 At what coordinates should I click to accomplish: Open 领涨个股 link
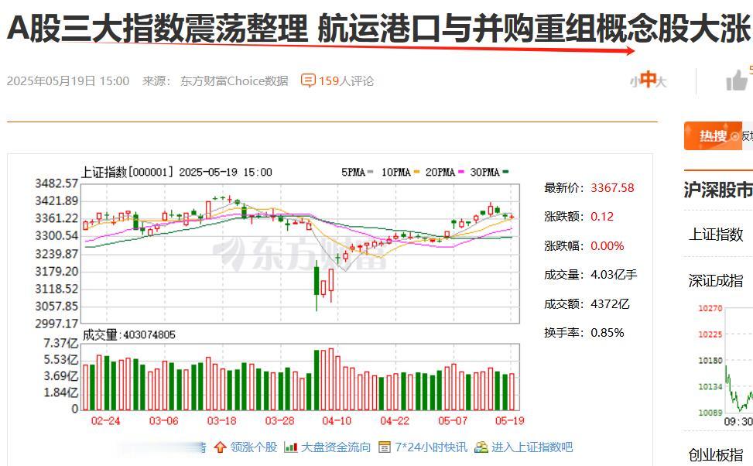pyautogui.click(x=254, y=447)
